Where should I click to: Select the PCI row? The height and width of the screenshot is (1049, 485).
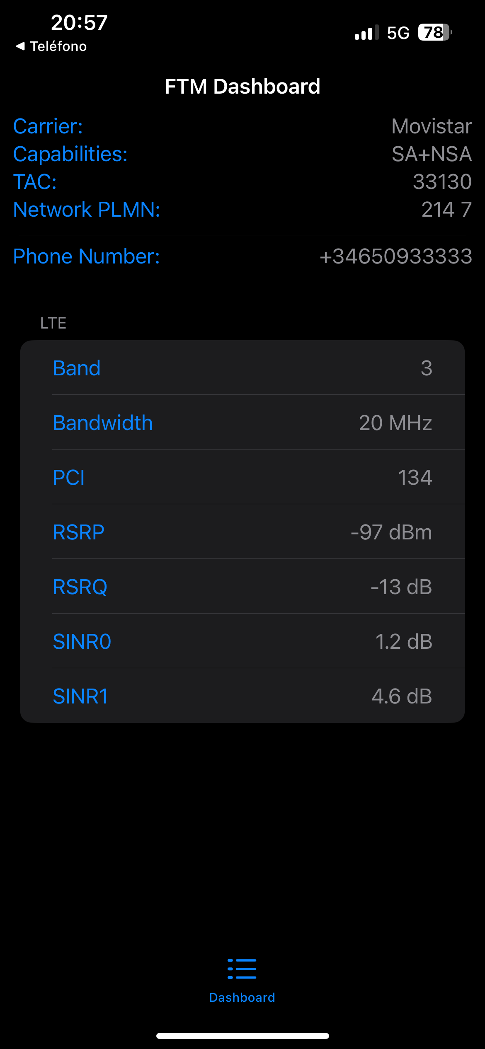click(x=242, y=477)
